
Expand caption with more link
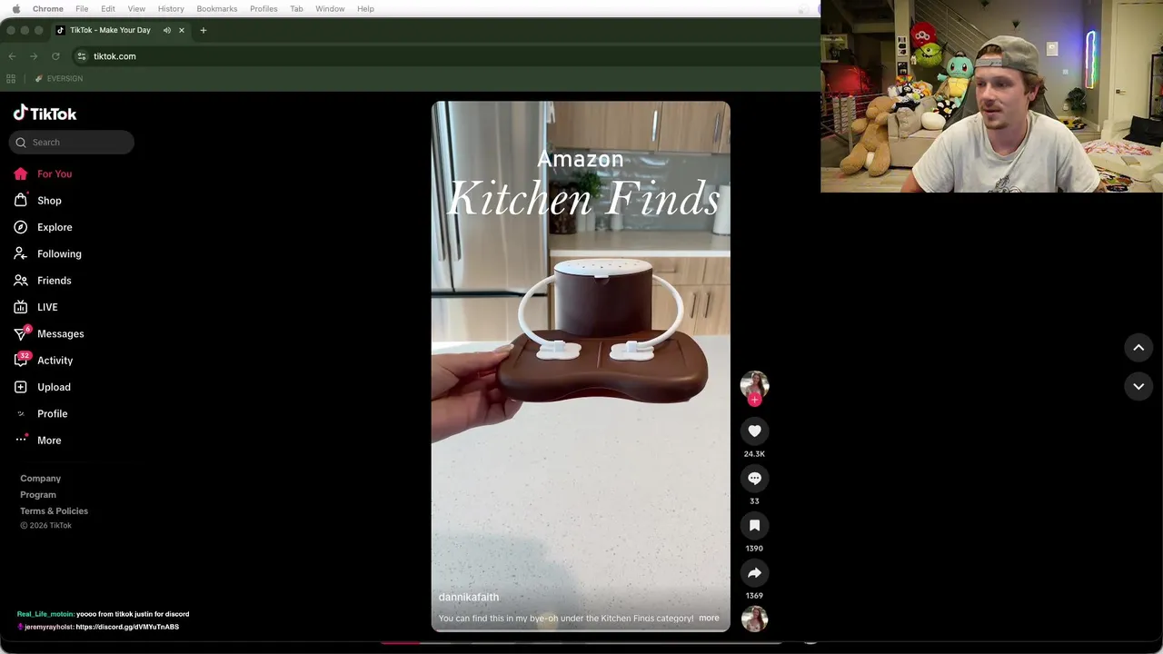[x=709, y=618]
